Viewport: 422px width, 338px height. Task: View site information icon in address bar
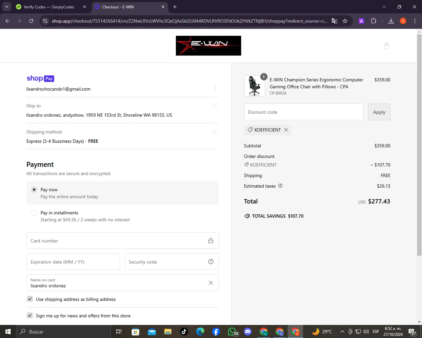pos(45,21)
